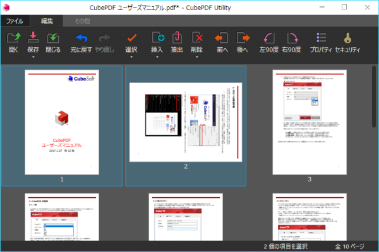379x252 pixels.
Task: Minimize the CubePDF Utility window
Action: click(x=322, y=7)
